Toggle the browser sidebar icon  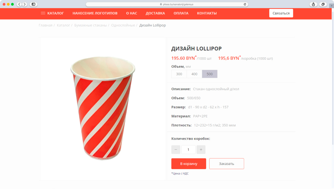[x=34, y=4]
